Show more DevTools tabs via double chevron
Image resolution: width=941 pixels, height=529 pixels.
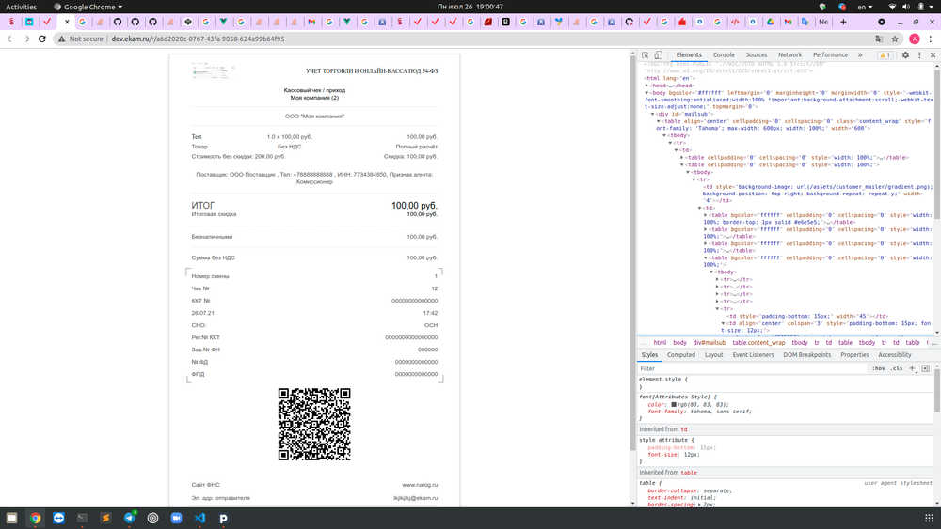tap(860, 55)
